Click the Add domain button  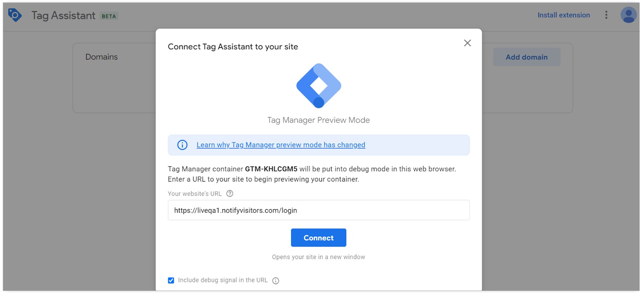[527, 57]
